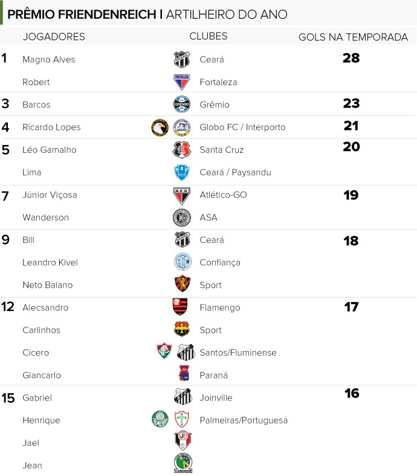Click the Confiança round crest
Viewport: 417px width, 476px height.
pyautogui.click(x=183, y=262)
